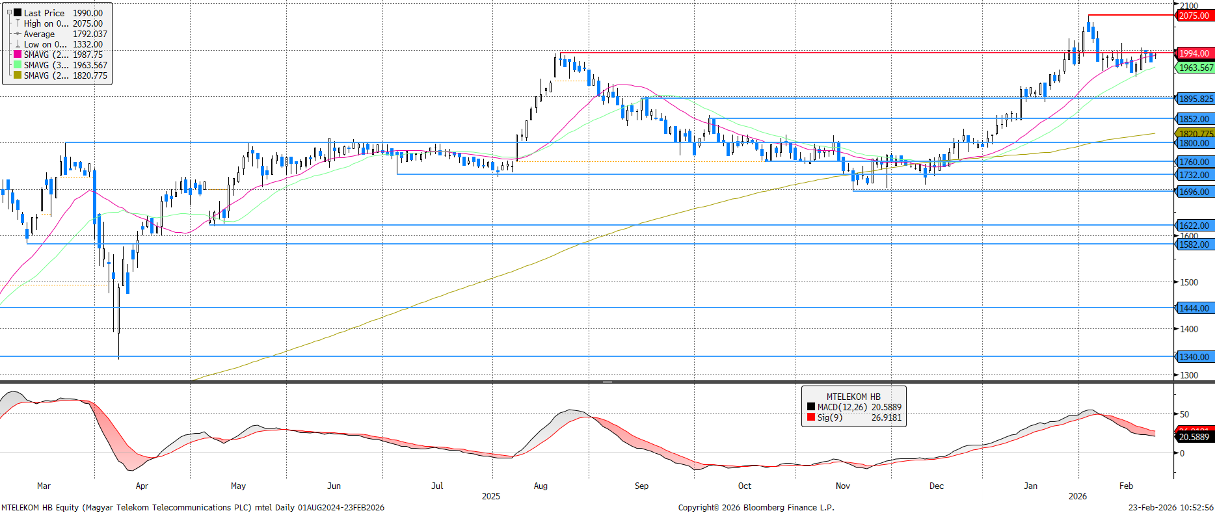1215x513 pixels.
Task: Collapse the Last Price legend tree
Action: click(x=9, y=12)
